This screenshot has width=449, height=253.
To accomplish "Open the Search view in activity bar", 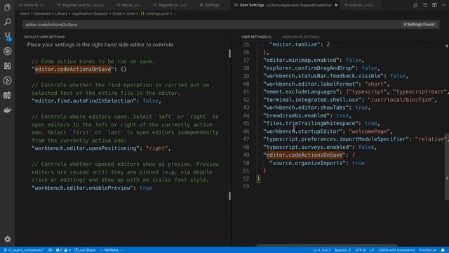I will [8, 22].
